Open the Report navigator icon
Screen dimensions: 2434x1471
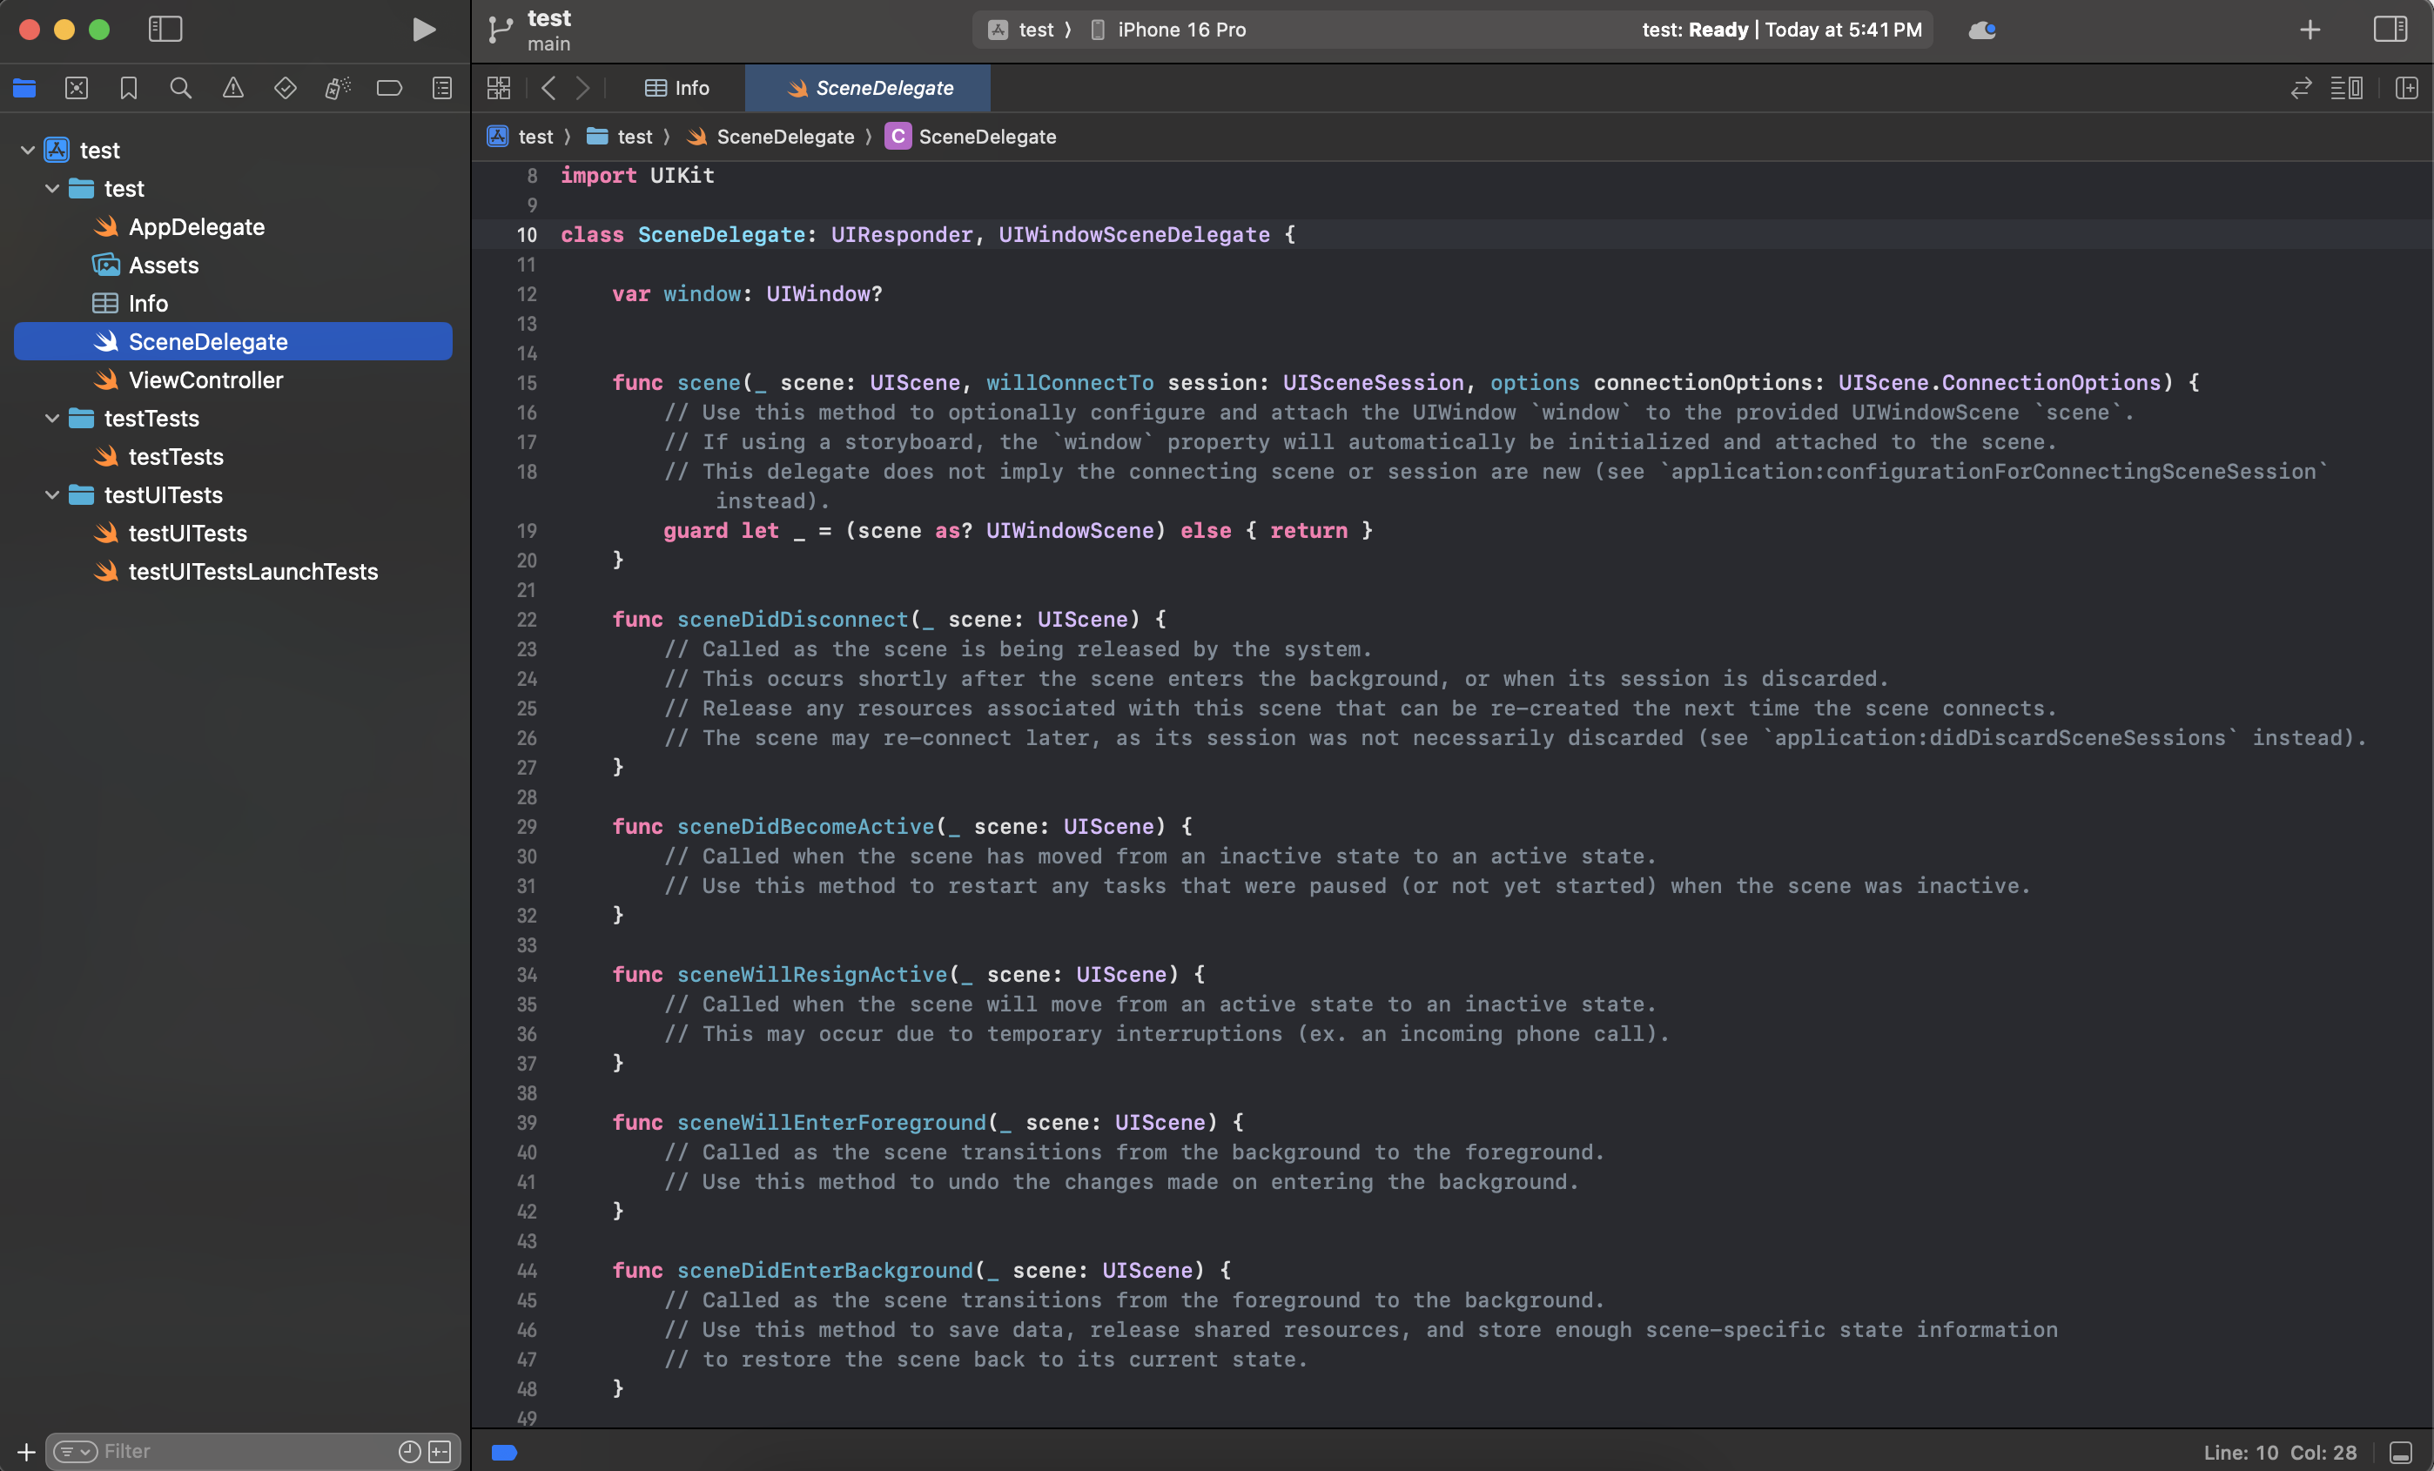click(441, 88)
